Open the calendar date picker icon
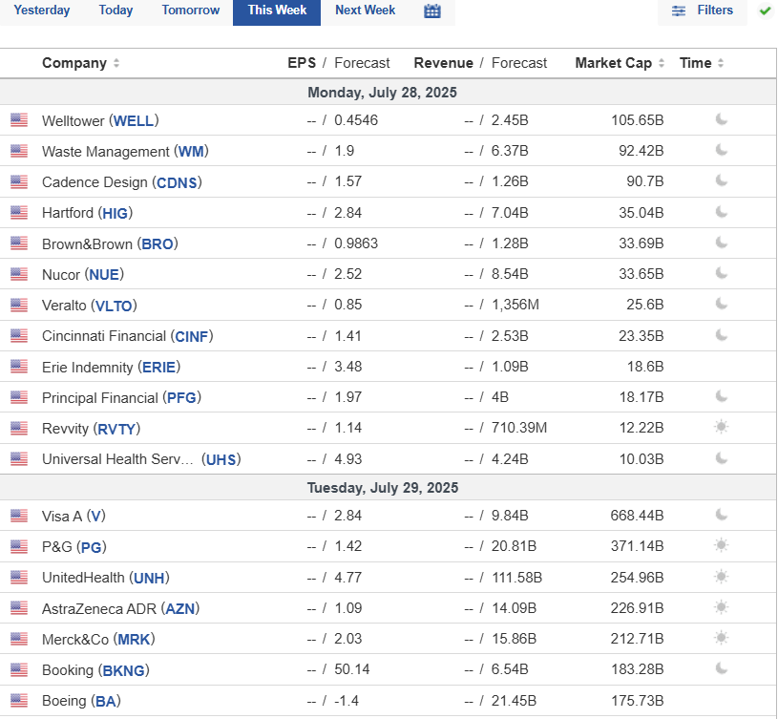Screen dimensions: 778x719 click(x=432, y=11)
